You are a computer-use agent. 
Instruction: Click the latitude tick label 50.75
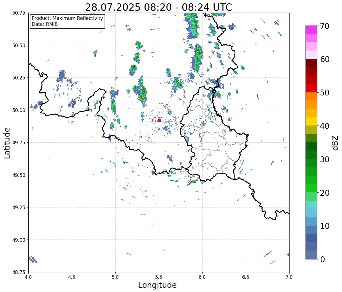(x=19, y=13)
